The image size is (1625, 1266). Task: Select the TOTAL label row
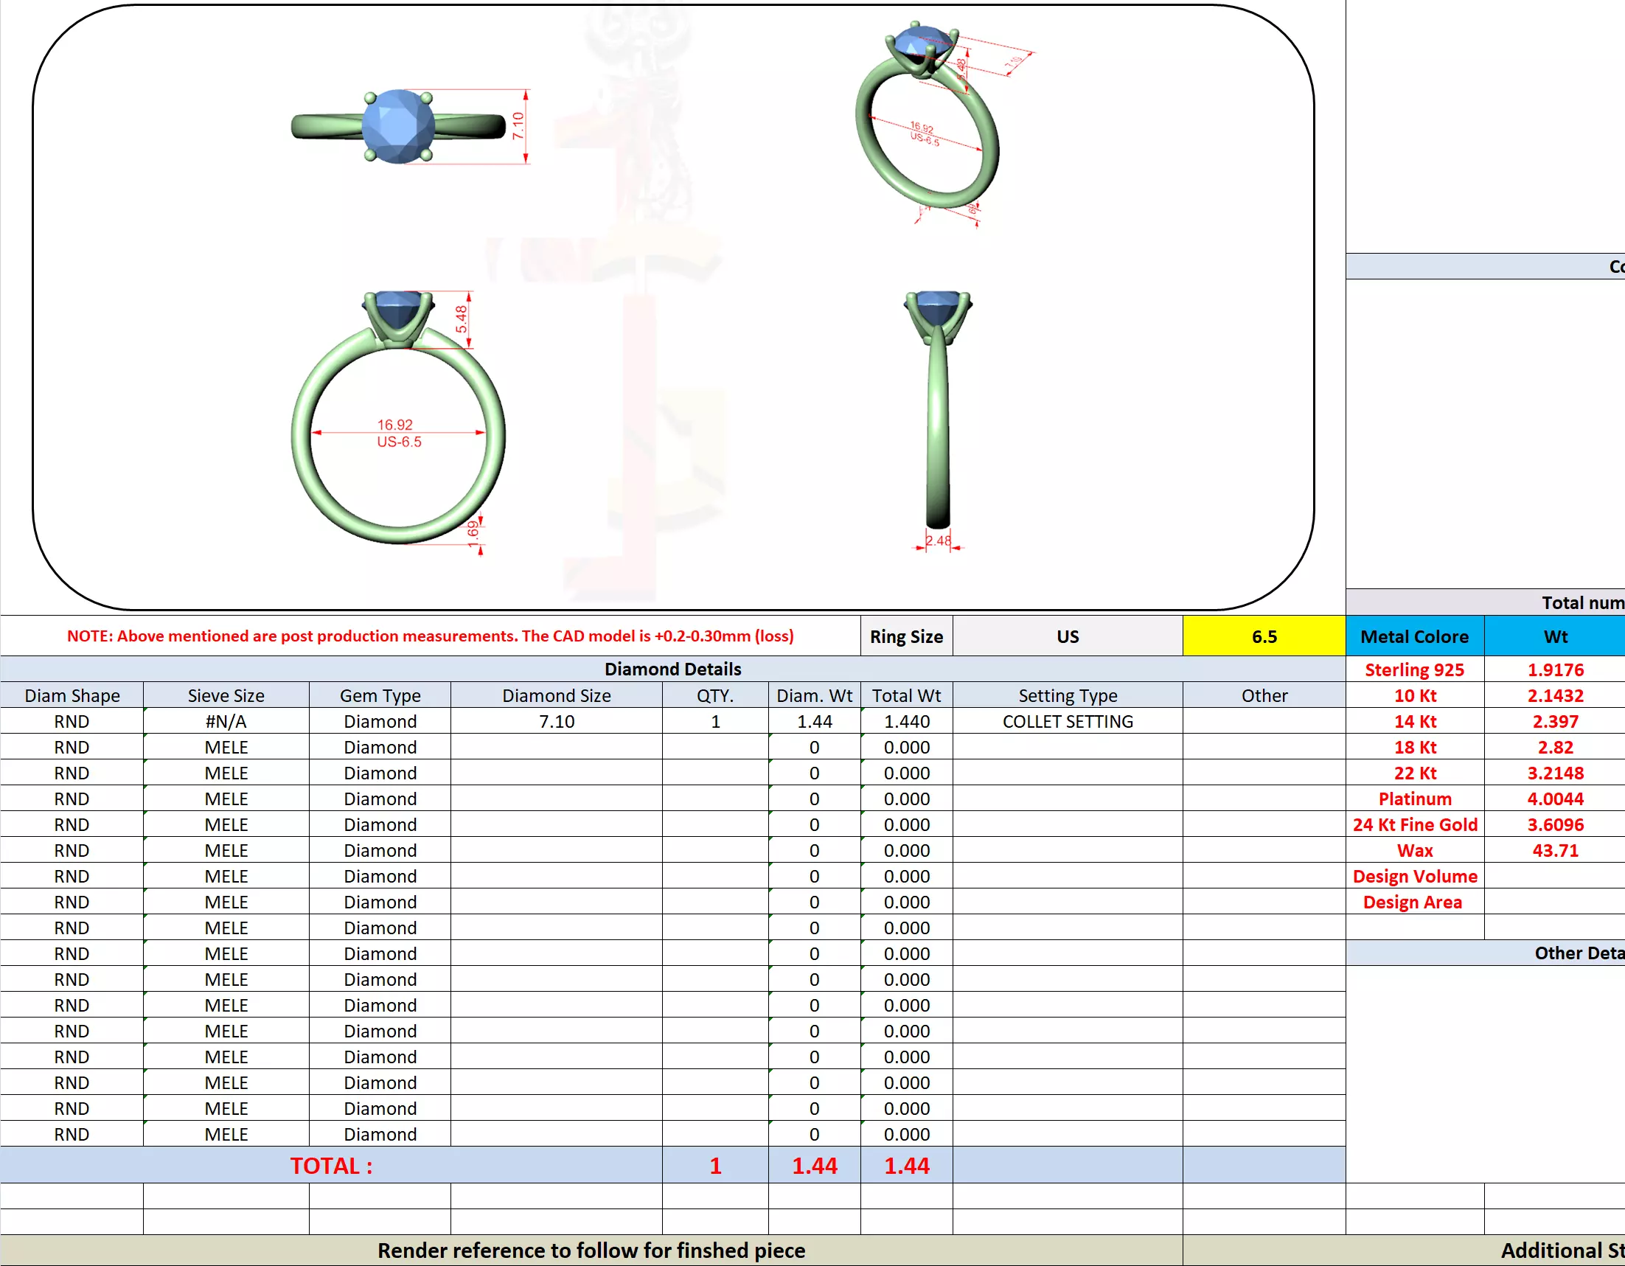coord(330,1166)
